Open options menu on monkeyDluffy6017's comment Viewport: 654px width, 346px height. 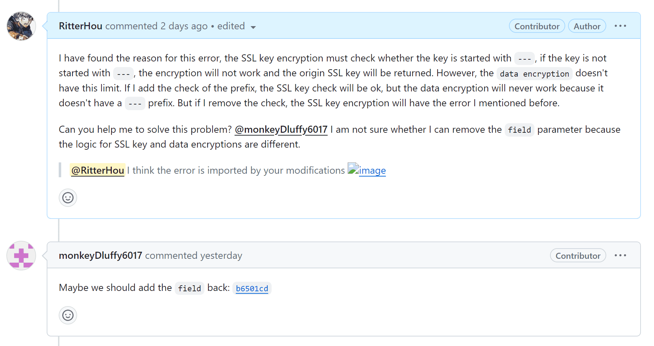click(x=620, y=256)
